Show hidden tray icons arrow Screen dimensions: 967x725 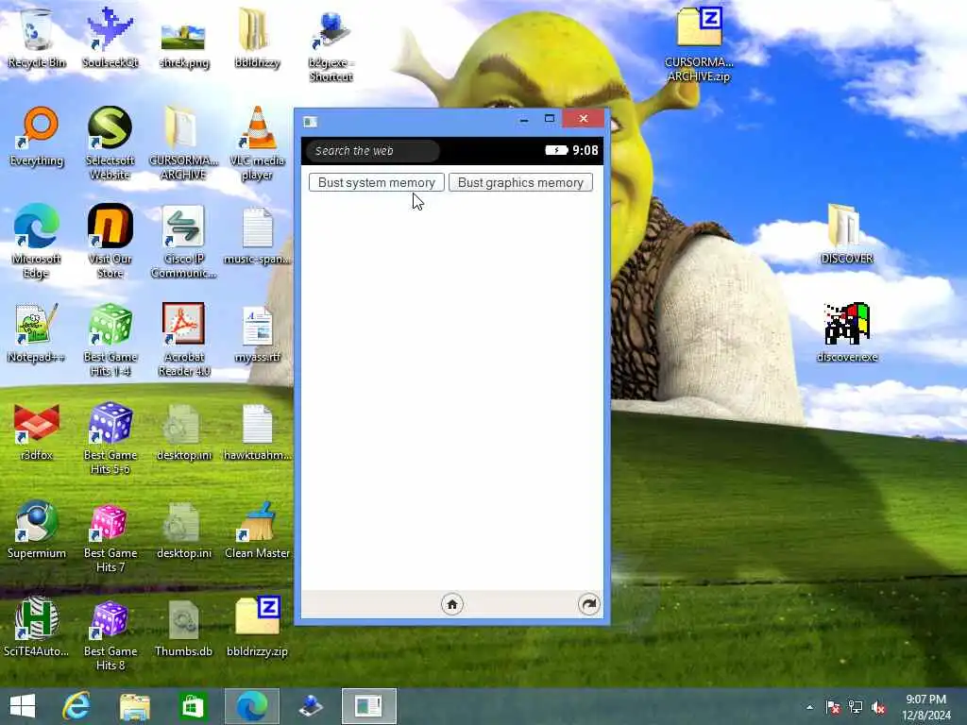point(809,707)
